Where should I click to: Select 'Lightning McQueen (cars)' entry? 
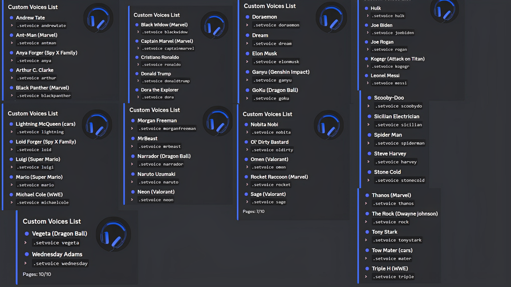tap(45, 124)
